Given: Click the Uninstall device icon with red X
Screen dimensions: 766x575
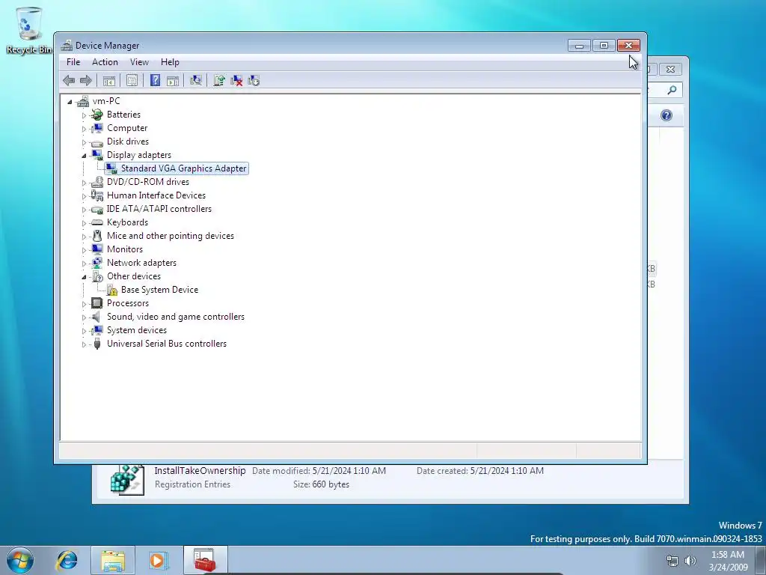Looking at the screenshot, I should pyautogui.click(x=236, y=81).
